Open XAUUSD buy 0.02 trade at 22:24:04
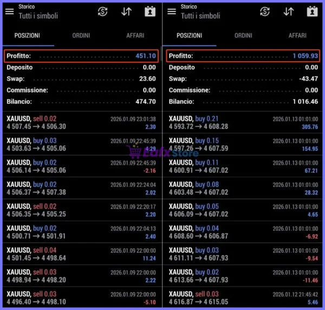Screen dimensions: 325x310 (82, 188)
